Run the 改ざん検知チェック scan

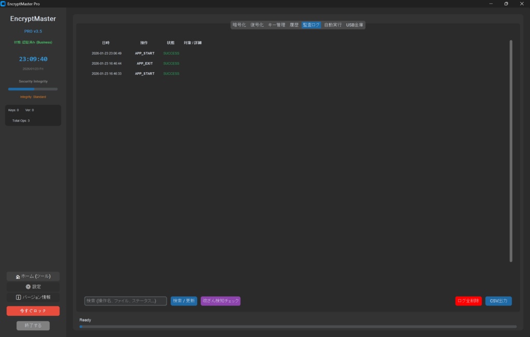tap(220, 300)
